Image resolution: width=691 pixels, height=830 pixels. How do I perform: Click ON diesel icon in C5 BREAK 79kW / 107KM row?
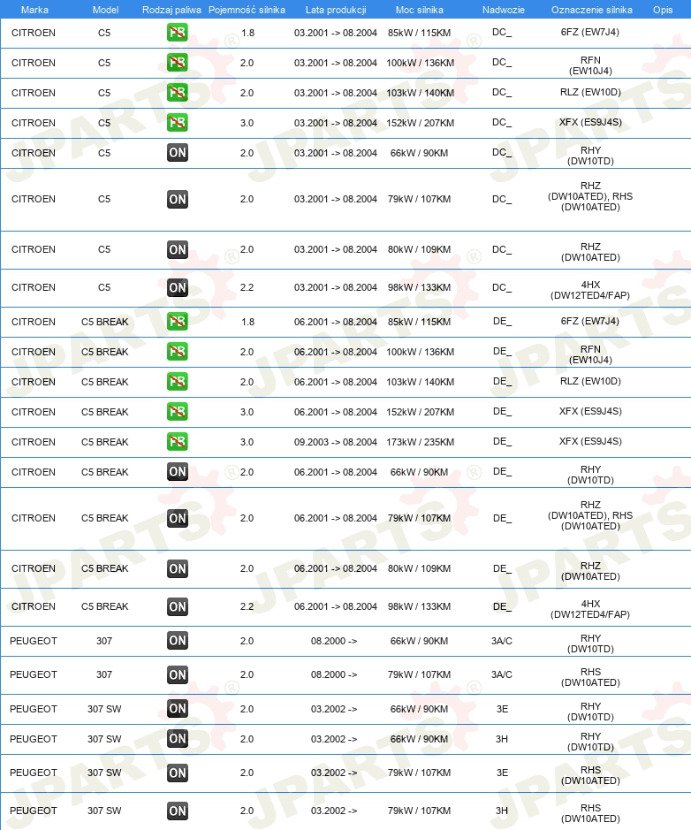coord(178,519)
